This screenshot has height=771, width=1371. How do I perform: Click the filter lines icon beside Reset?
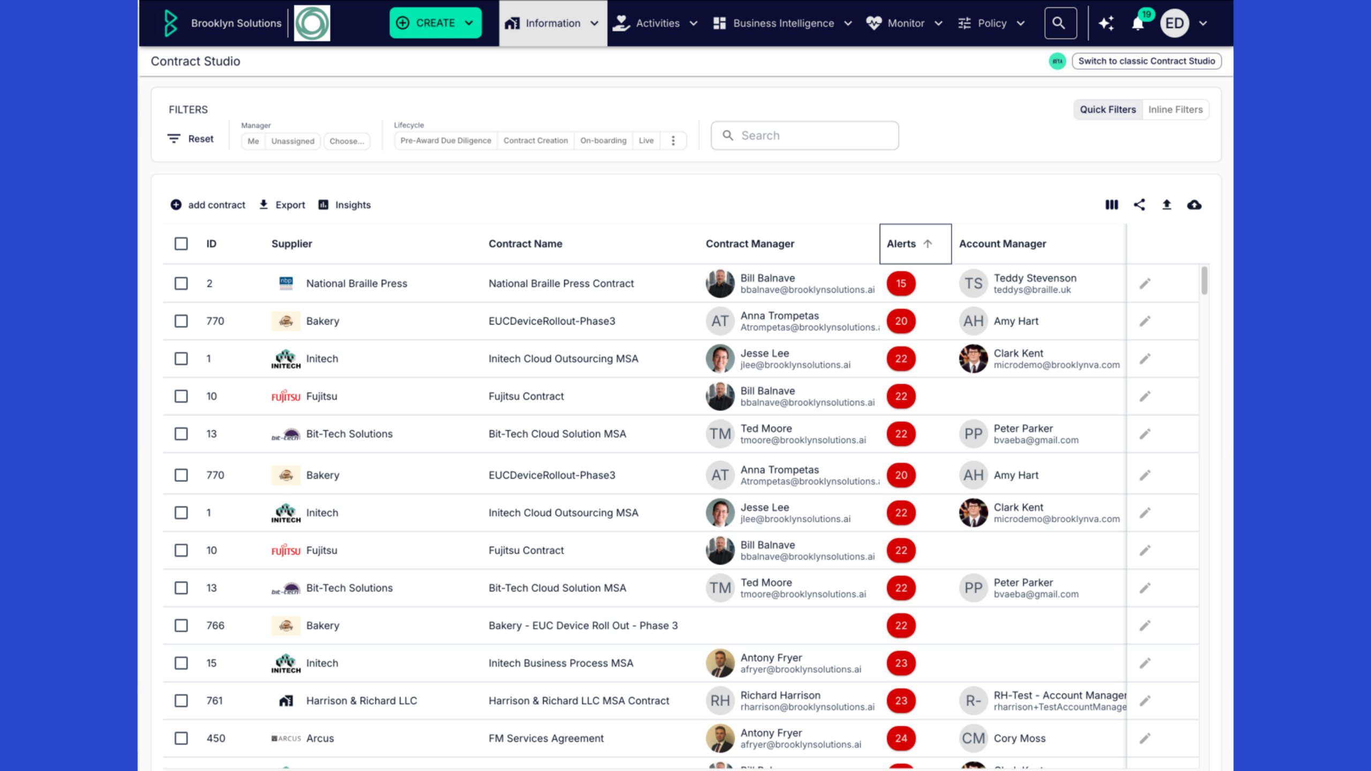point(174,139)
